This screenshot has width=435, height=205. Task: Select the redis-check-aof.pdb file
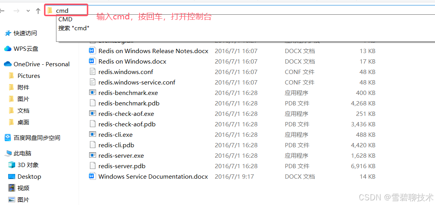coord(127,124)
